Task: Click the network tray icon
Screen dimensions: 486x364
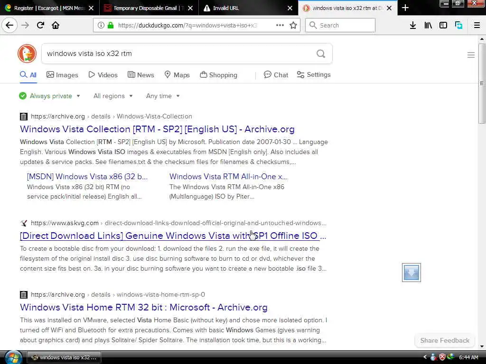Action: (x=451, y=357)
